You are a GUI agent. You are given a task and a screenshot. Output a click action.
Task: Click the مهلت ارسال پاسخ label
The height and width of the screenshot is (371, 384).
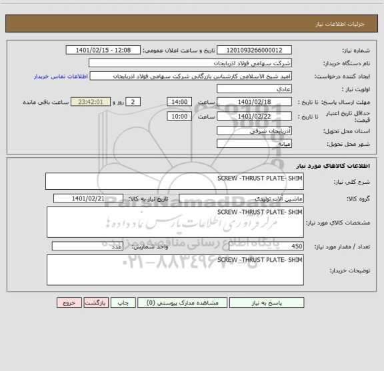click(345, 102)
